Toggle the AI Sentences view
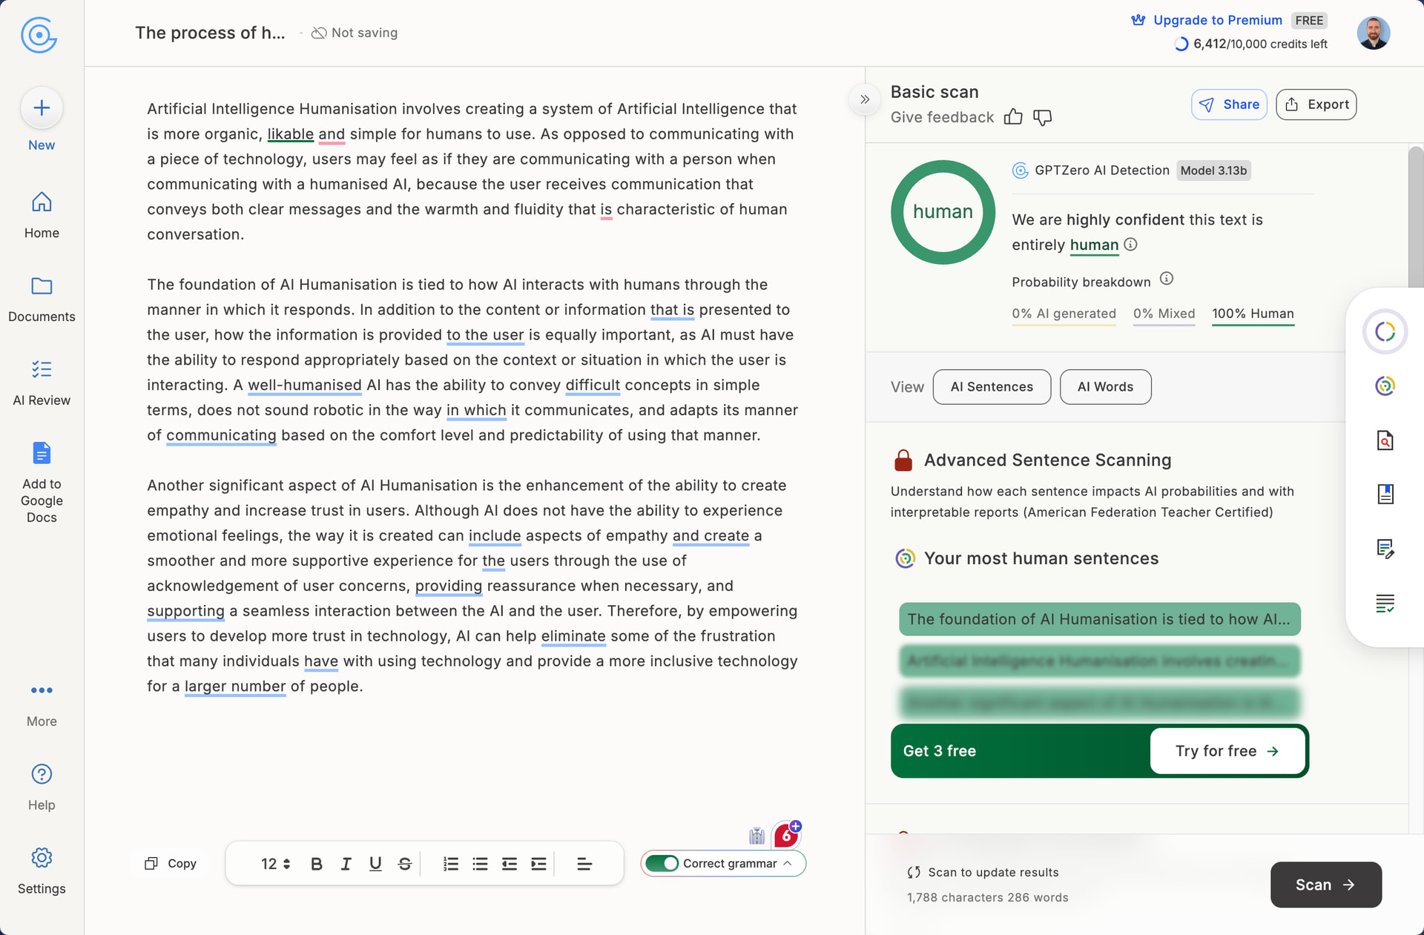Screen dimensions: 1424x935 991,387
